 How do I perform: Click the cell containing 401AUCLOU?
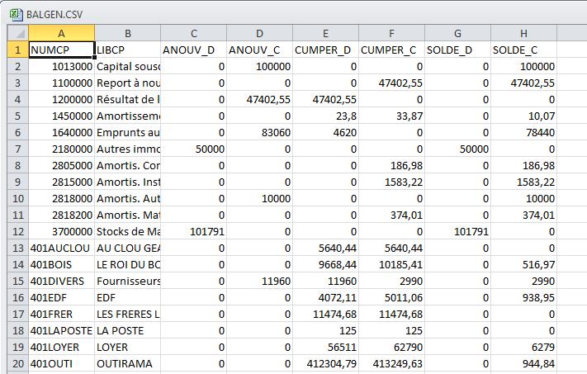pos(61,248)
